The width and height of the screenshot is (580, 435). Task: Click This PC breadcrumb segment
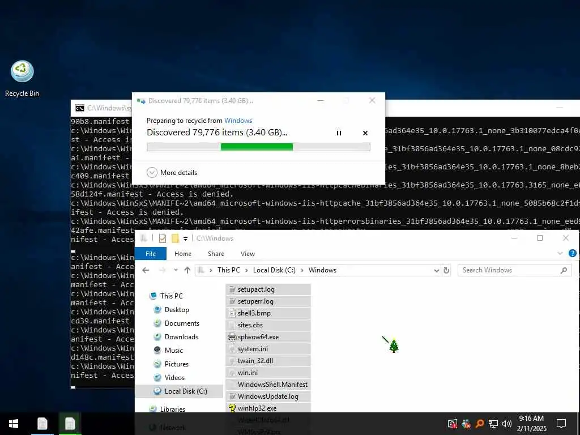[229, 270]
